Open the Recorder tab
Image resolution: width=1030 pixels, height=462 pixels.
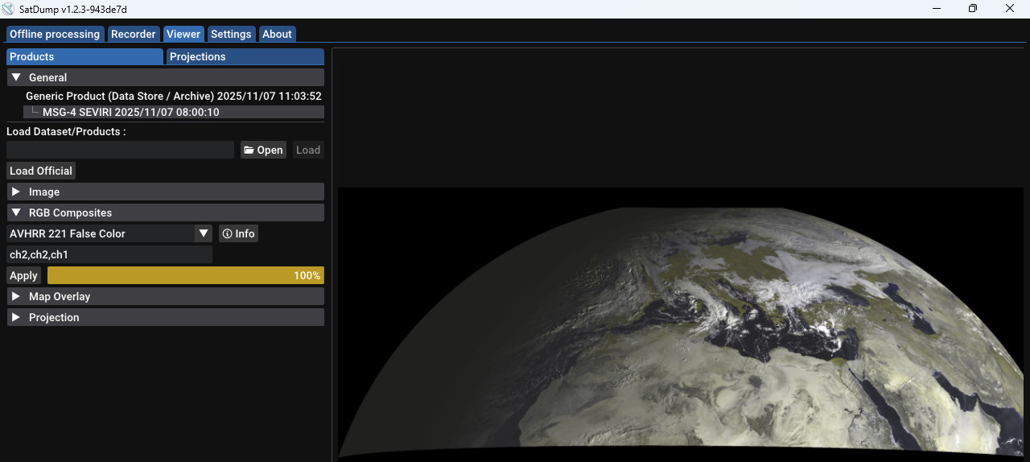tap(134, 34)
